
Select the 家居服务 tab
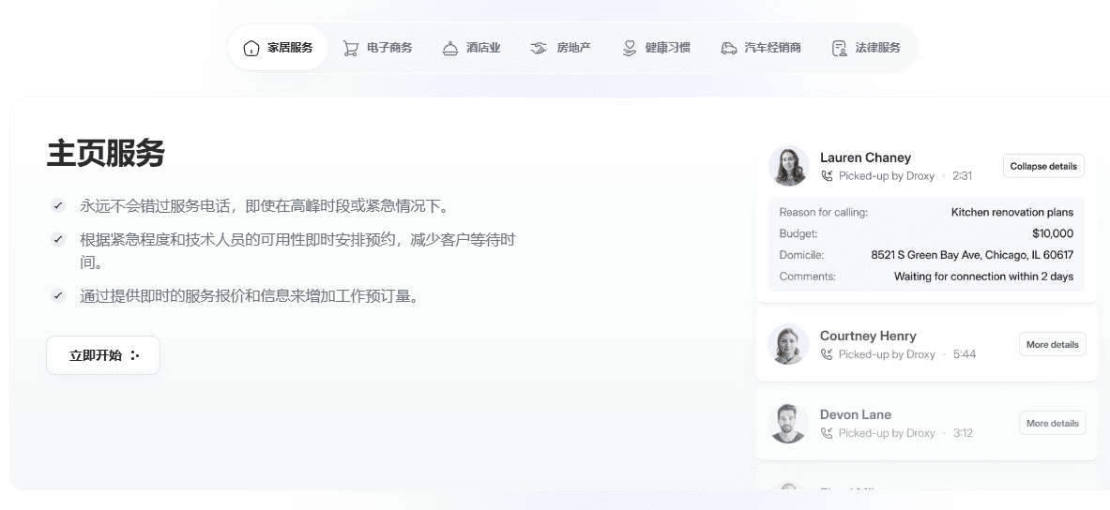pos(278,48)
